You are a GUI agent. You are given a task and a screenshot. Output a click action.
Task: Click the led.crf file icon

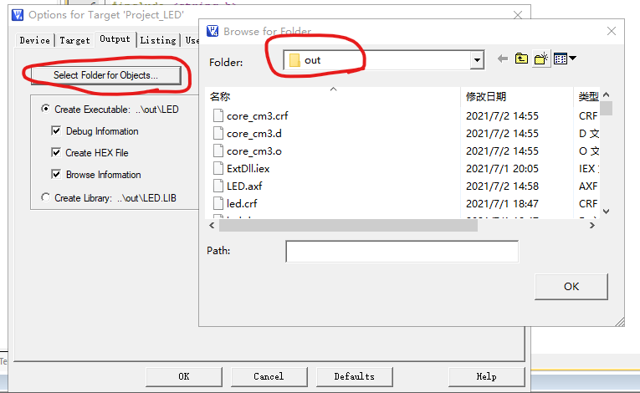(218, 204)
